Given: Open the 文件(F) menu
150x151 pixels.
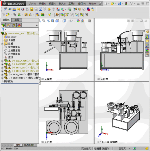Looking at the screenshot, I should coord(33,4).
